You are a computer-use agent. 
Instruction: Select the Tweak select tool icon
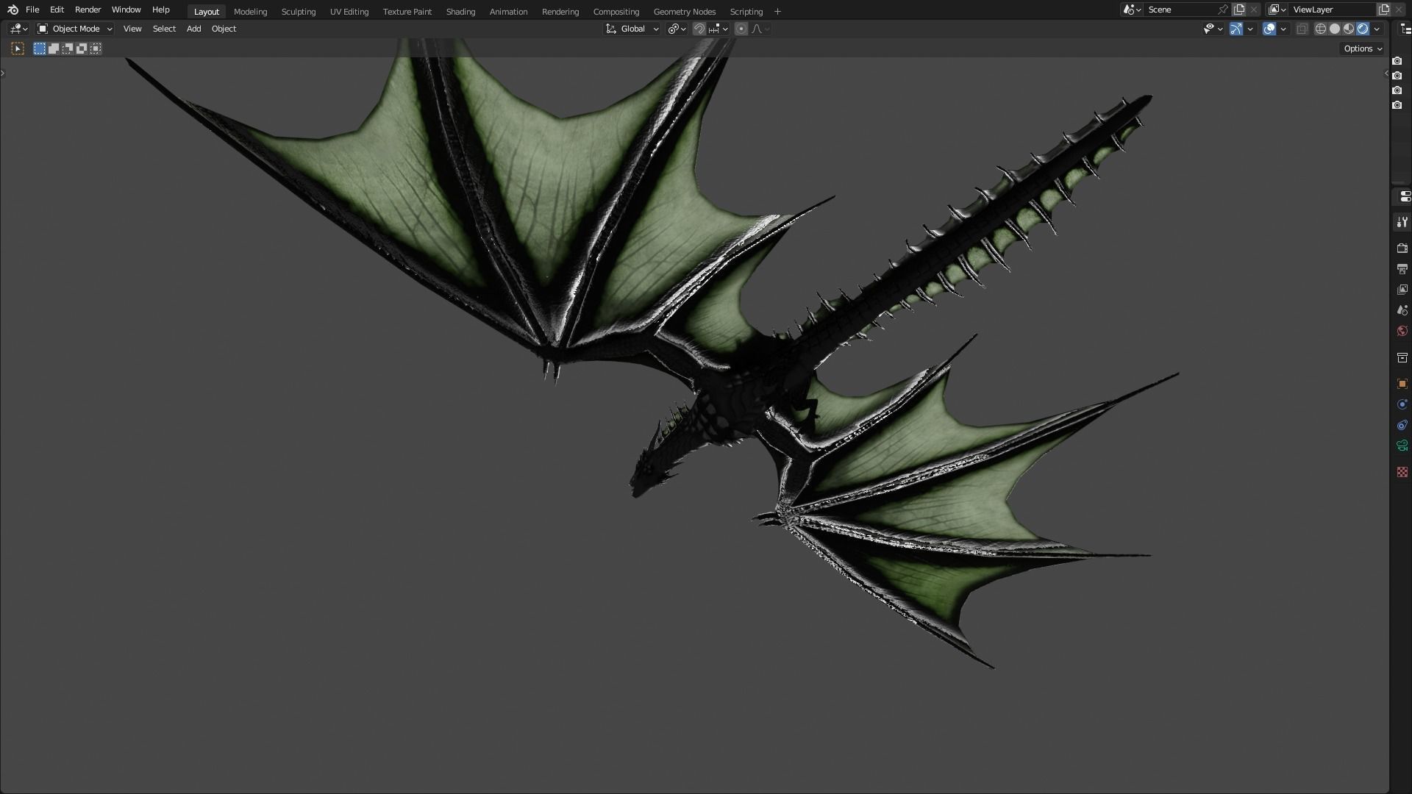pyautogui.click(x=18, y=49)
